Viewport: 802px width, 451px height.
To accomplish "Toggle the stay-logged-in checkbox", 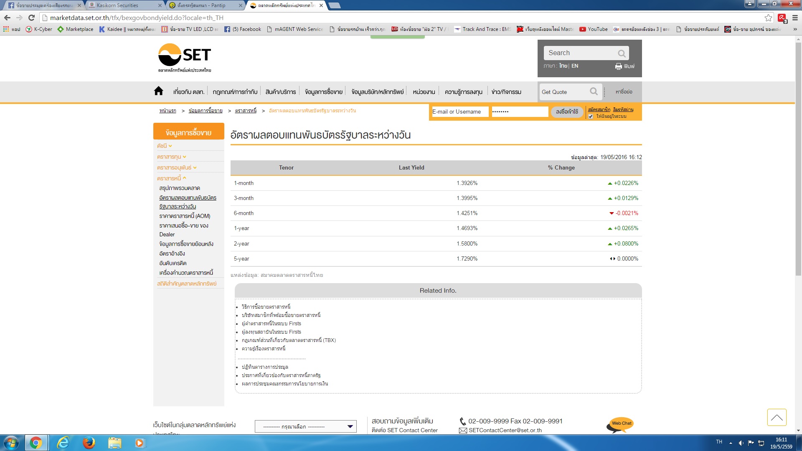I will point(591,117).
